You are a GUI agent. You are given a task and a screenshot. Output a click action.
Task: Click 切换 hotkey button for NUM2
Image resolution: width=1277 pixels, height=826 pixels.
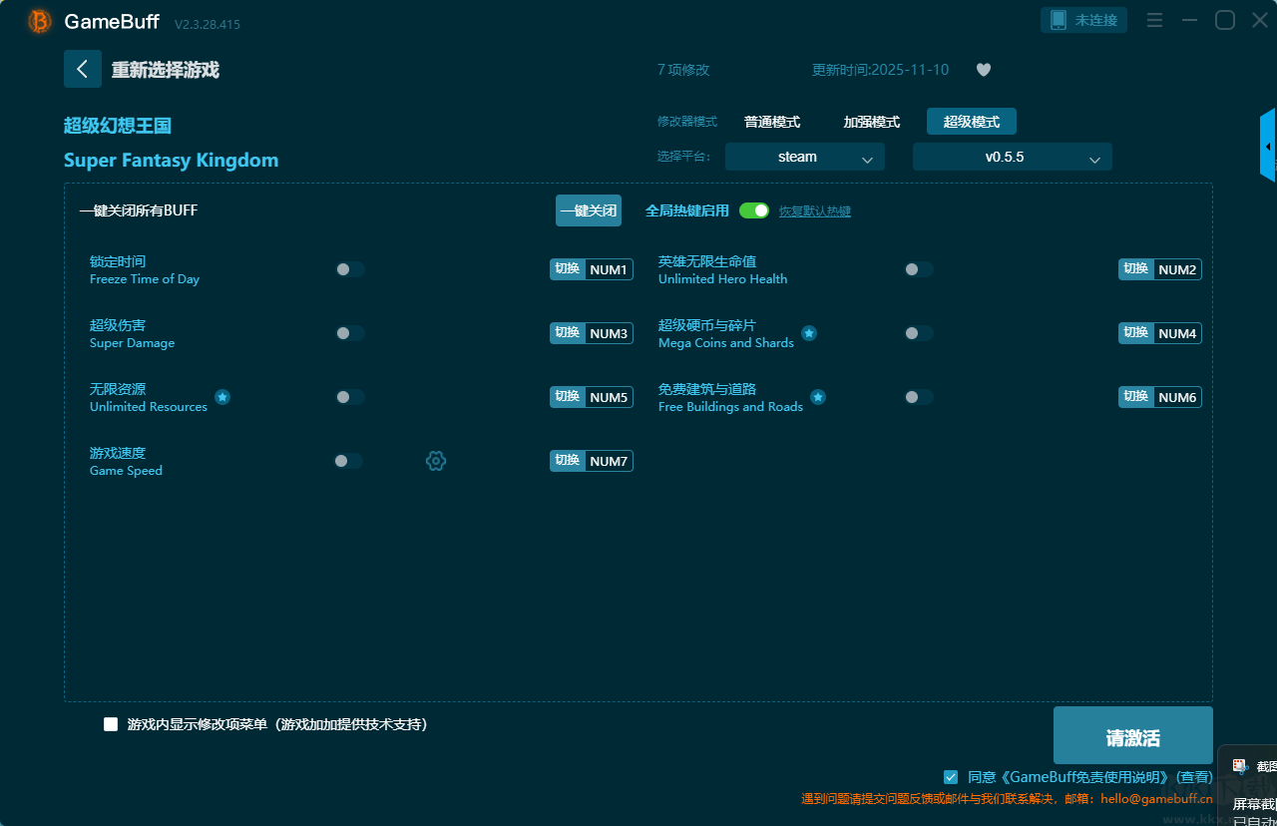(x=1136, y=269)
